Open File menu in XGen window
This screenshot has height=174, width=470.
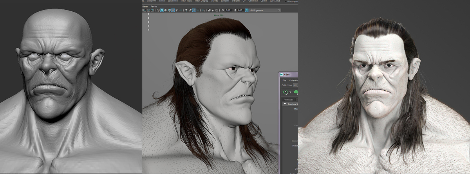(x=284, y=80)
